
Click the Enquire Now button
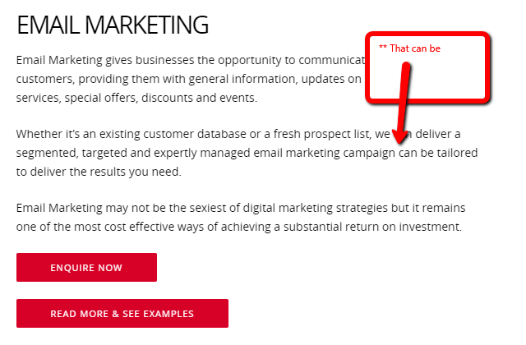click(86, 268)
